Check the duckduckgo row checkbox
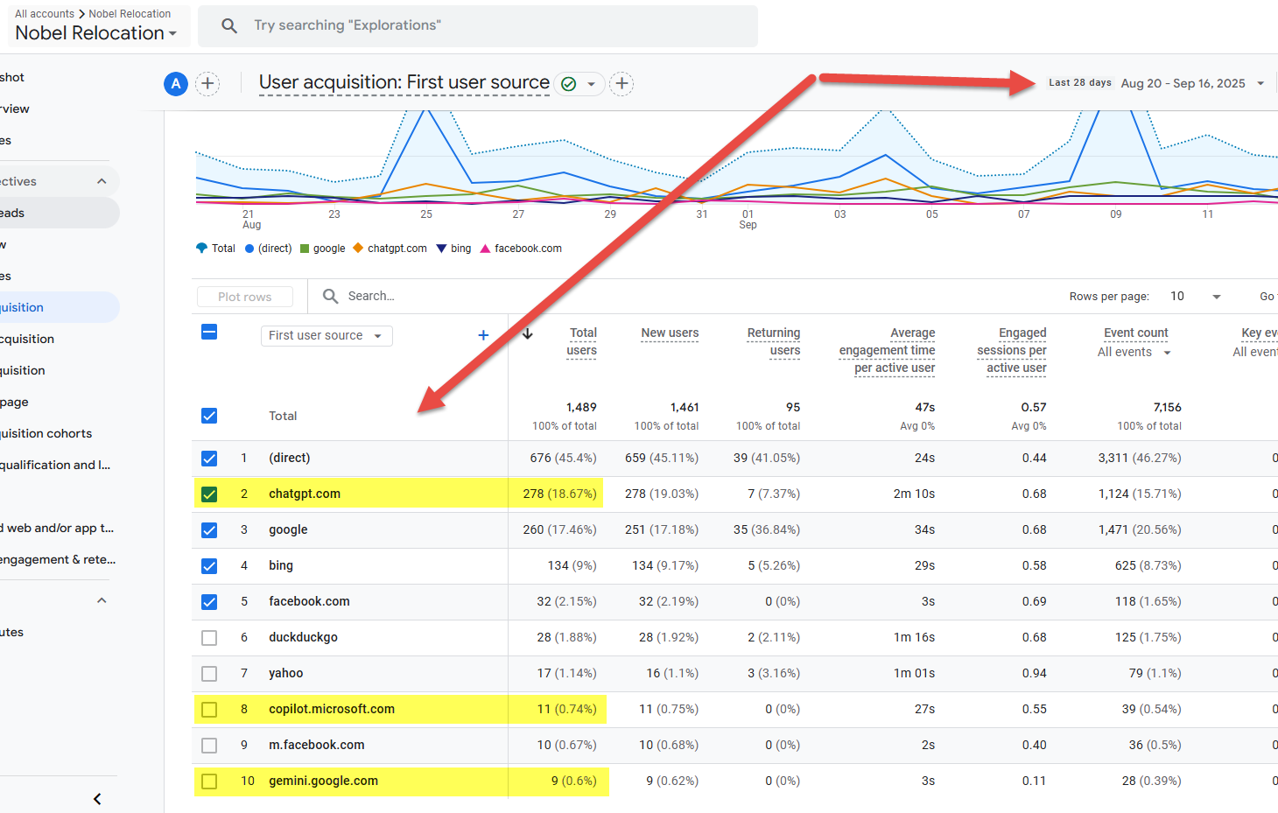This screenshot has height=813, width=1278. (209, 638)
